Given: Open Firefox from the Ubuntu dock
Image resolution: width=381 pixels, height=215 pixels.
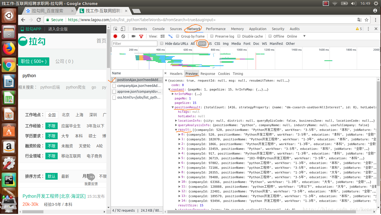Looking at the screenshot, I should 9,49.
